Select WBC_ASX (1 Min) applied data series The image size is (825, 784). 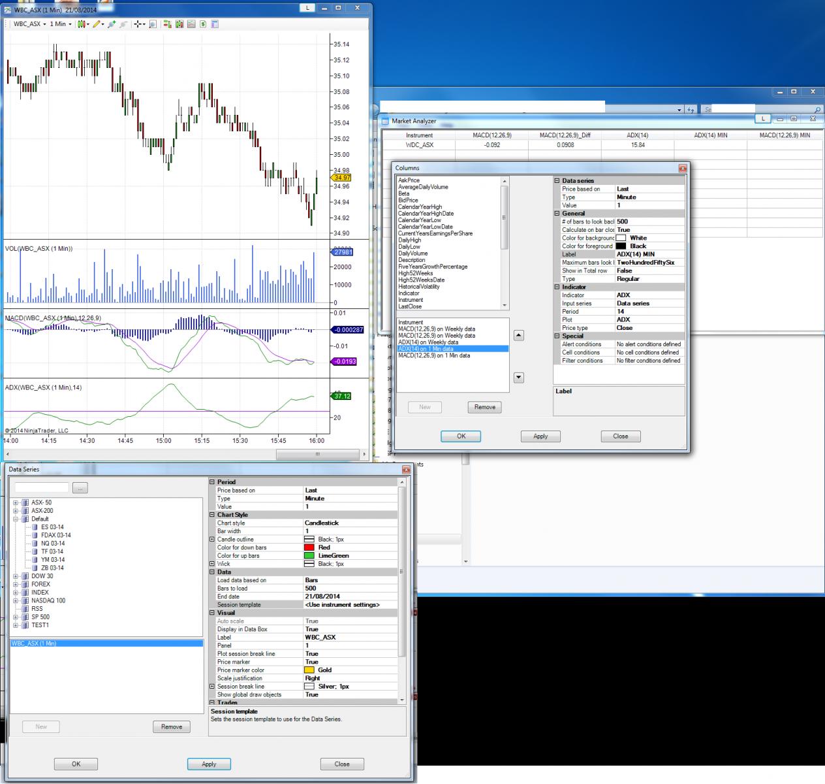[x=106, y=644]
